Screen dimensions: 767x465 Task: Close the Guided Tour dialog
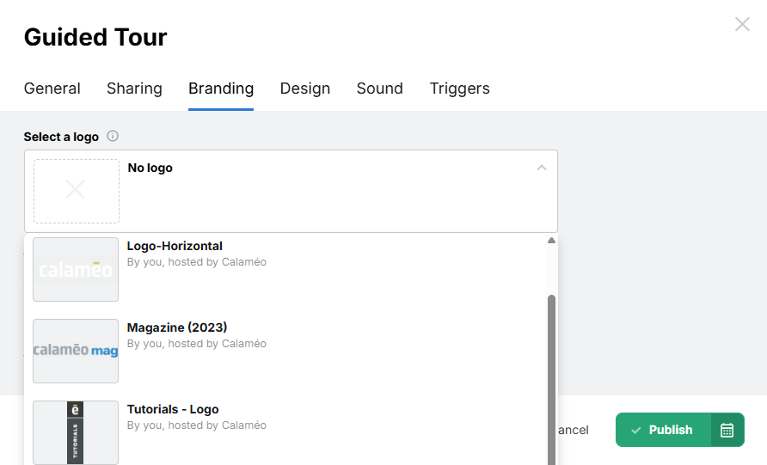(x=742, y=24)
